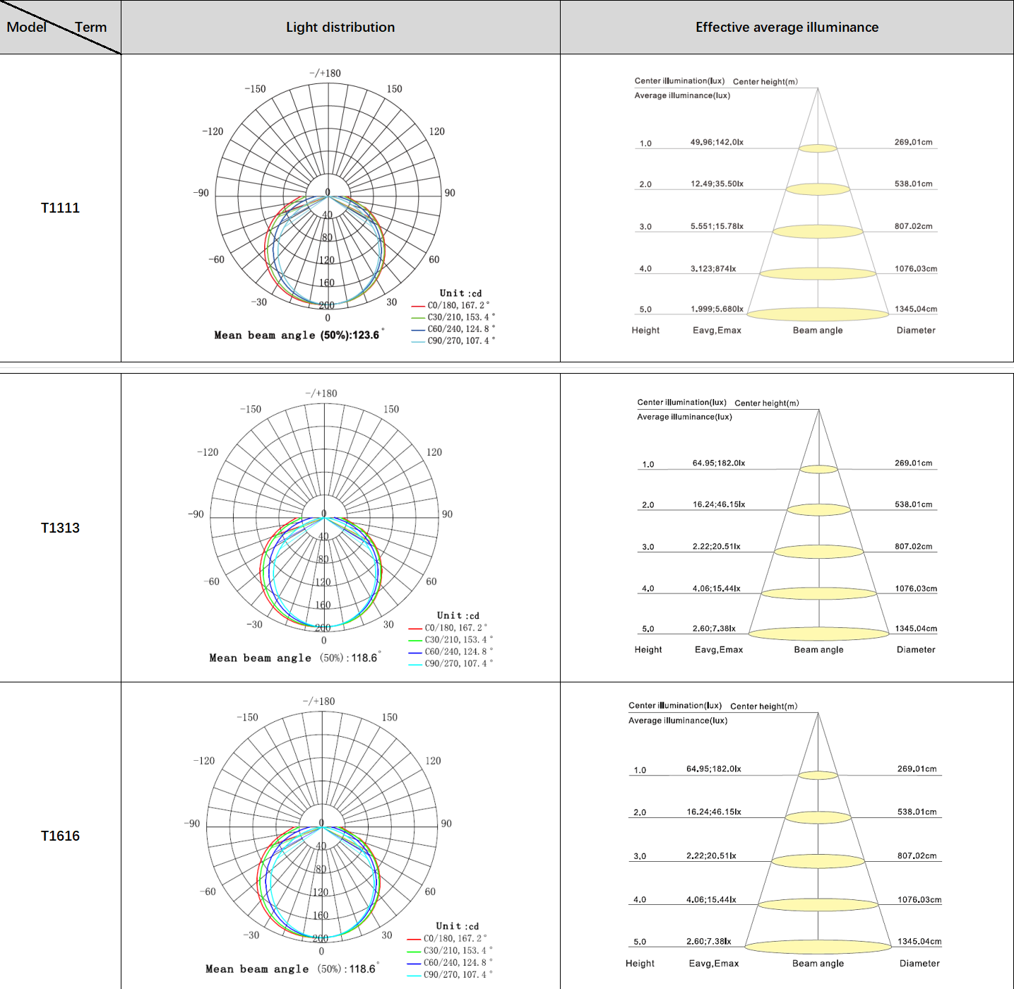Click T1313 diameter value '807.02cm'
Screen dimensions: 1014x989
(x=913, y=546)
